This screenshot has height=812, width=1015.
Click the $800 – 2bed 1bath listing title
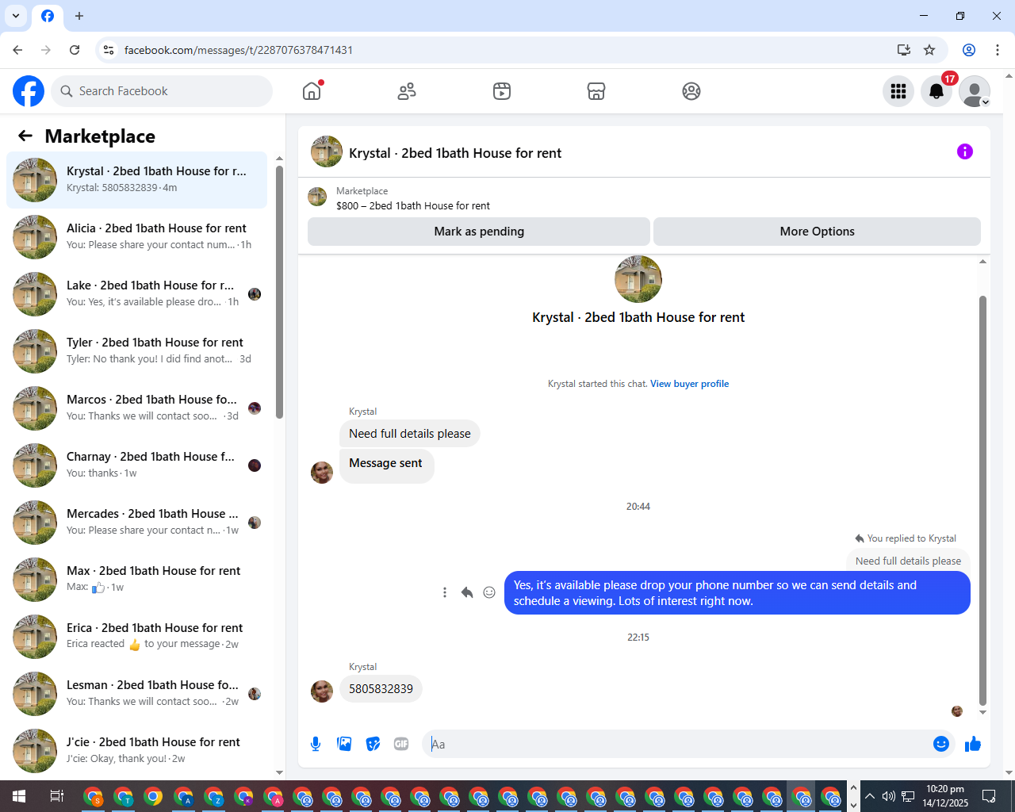pyautogui.click(x=413, y=205)
